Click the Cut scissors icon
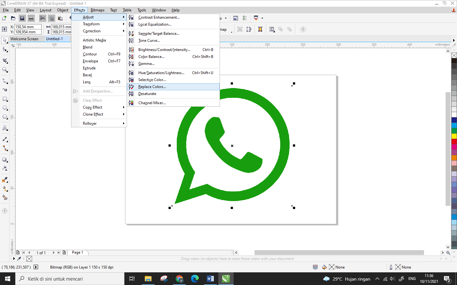The width and height of the screenshot is (457, 285). pyautogui.click(x=43, y=18)
